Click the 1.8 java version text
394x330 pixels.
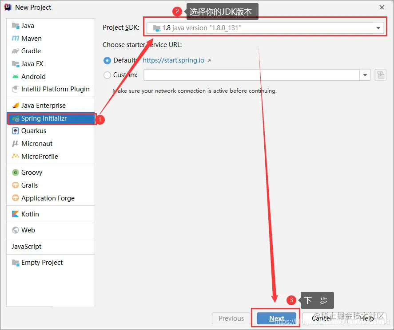point(202,28)
